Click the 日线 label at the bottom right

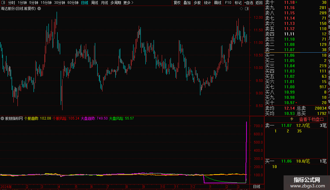256,186
